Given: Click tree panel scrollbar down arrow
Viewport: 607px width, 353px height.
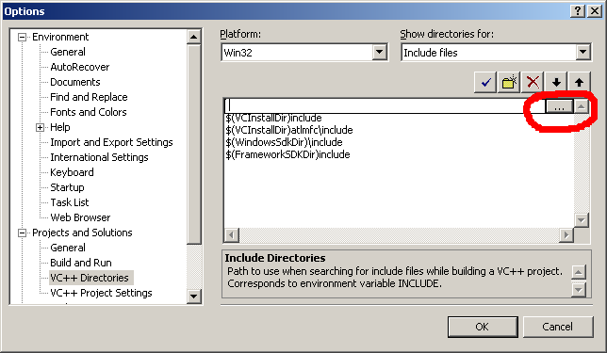Looking at the screenshot, I should coord(193,297).
